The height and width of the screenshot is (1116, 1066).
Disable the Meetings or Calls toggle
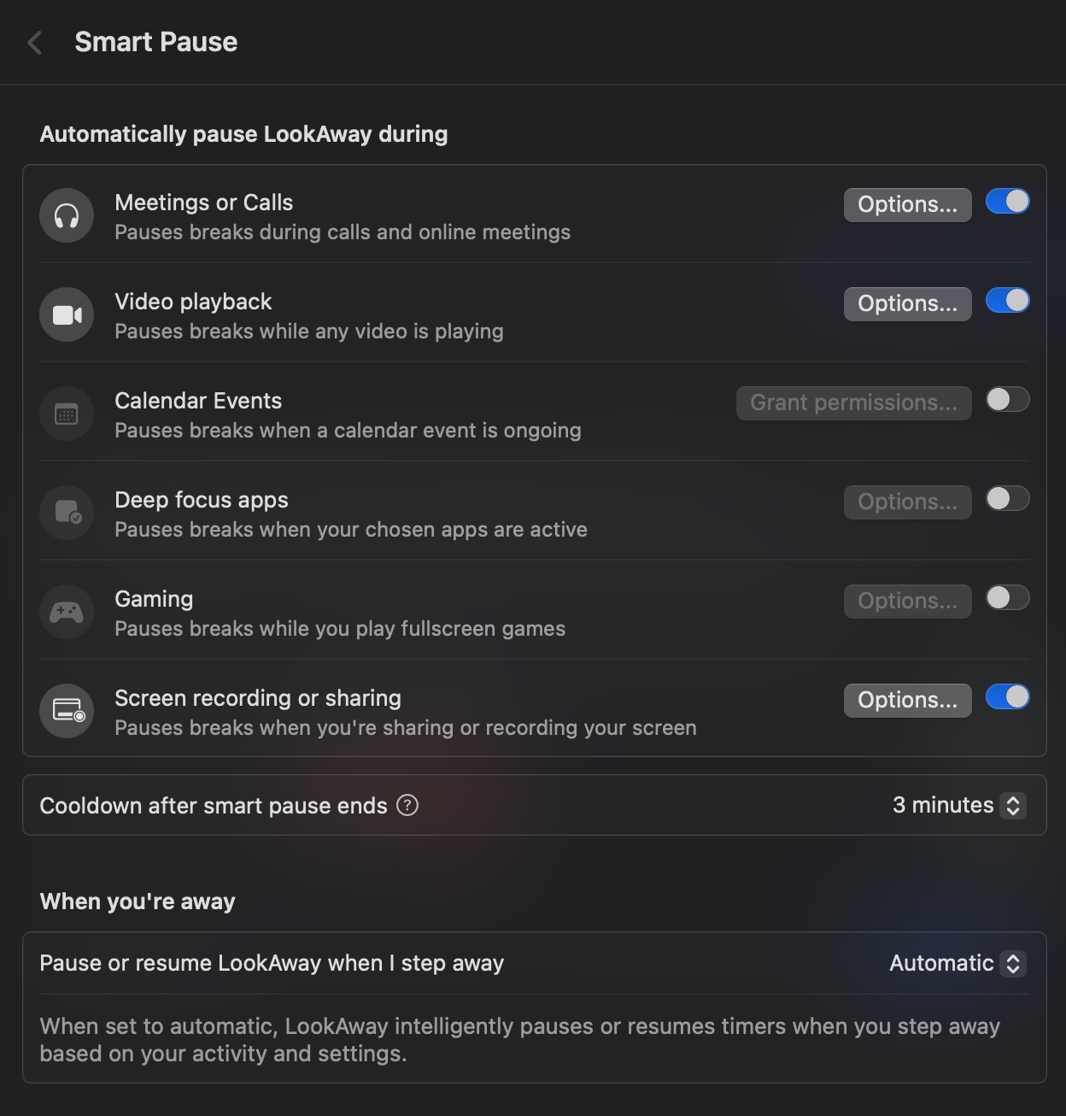pyautogui.click(x=1007, y=202)
